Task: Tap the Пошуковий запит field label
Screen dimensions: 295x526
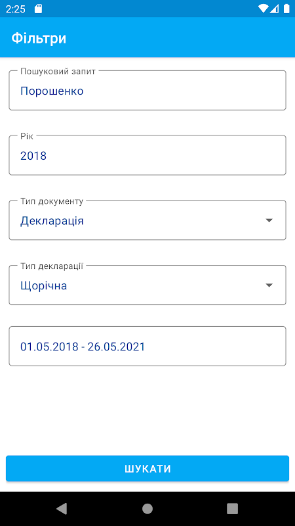Action: pos(58,71)
